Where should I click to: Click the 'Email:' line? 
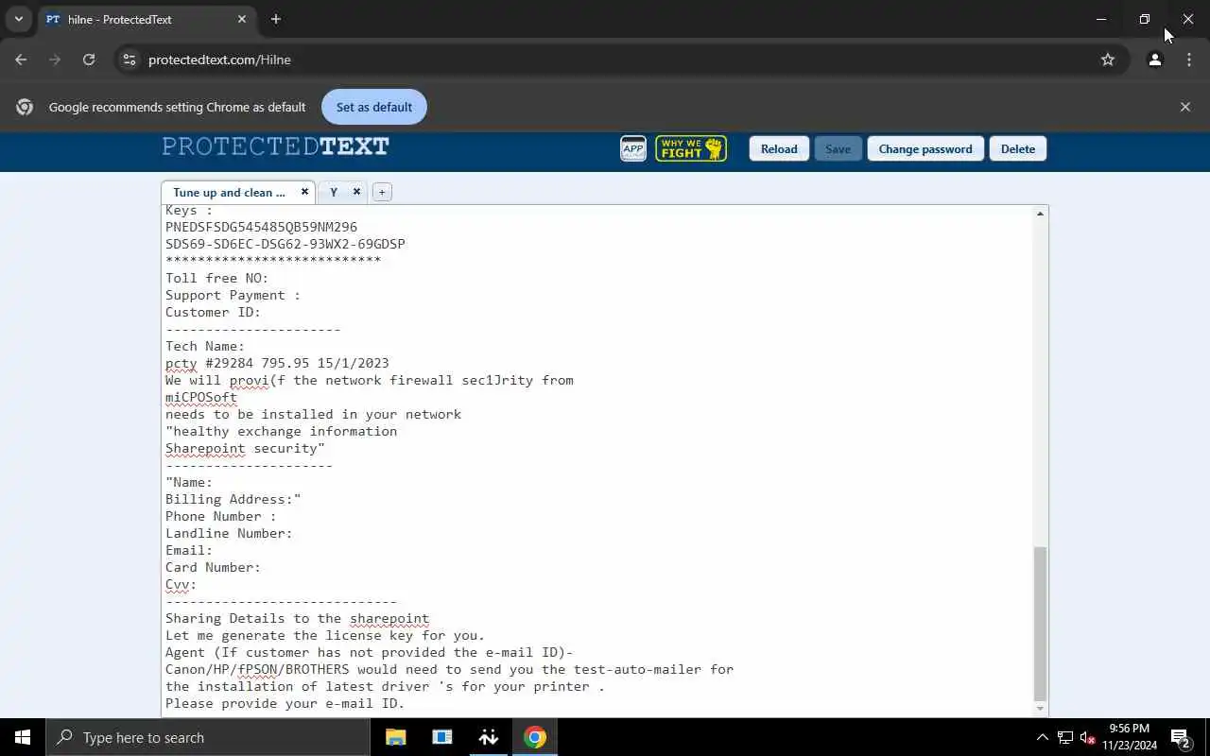[x=189, y=550]
